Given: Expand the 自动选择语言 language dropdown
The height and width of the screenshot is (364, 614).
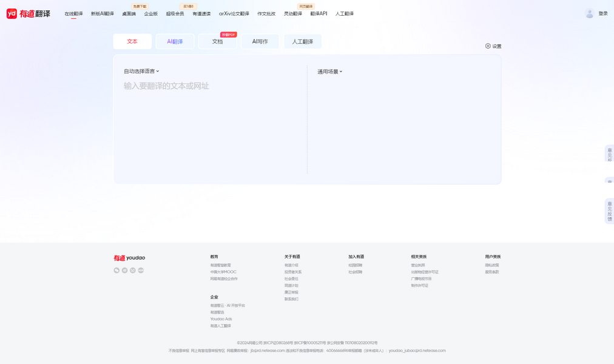Looking at the screenshot, I should (x=141, y=72).
